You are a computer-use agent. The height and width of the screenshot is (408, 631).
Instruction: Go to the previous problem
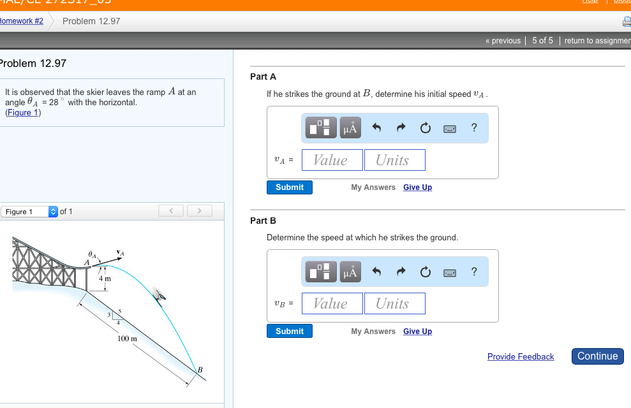pos(503,41)
